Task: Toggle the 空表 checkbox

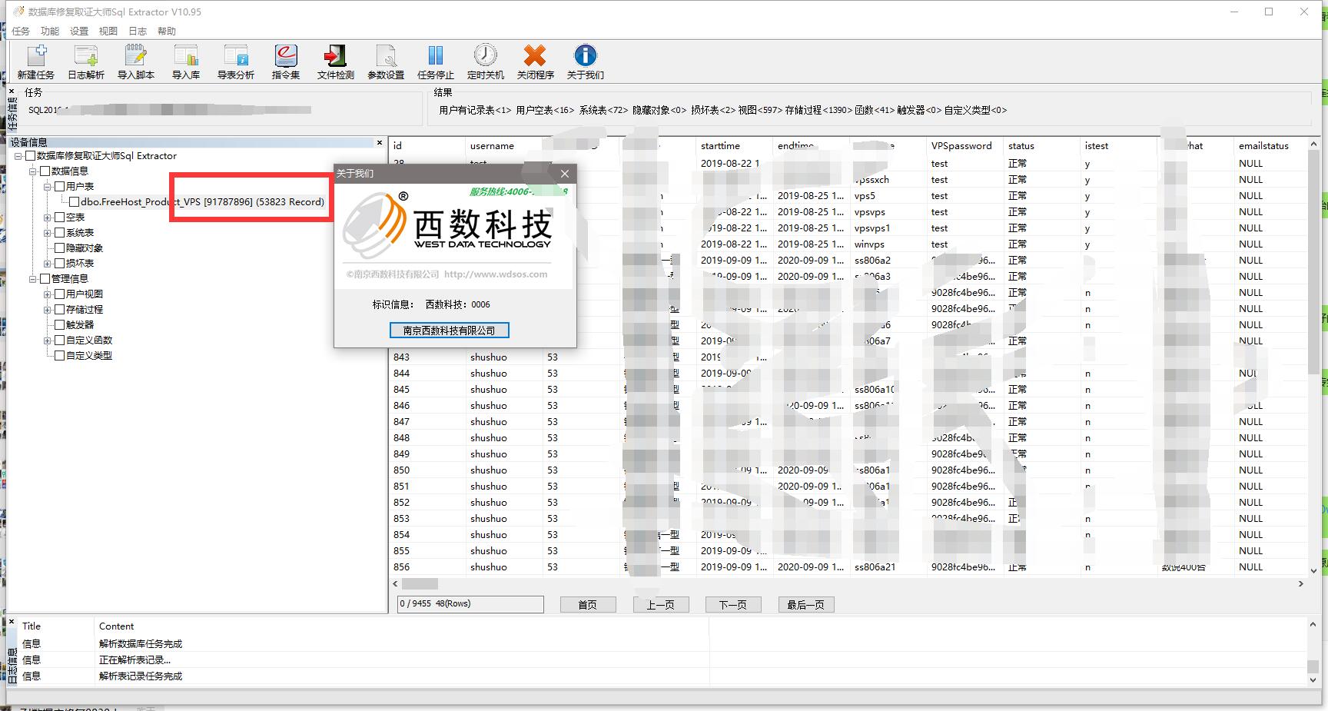Action: (60, 218)
